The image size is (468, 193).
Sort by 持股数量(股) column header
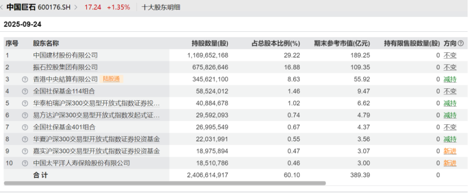point(210,44)
